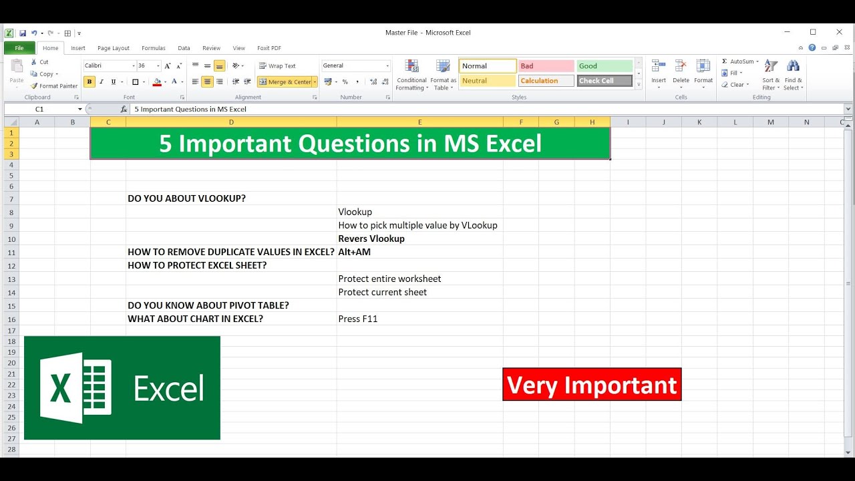Open the font name dropdown Calibri
This screenshot has height=481, width=855.
[x=132, y=65]
